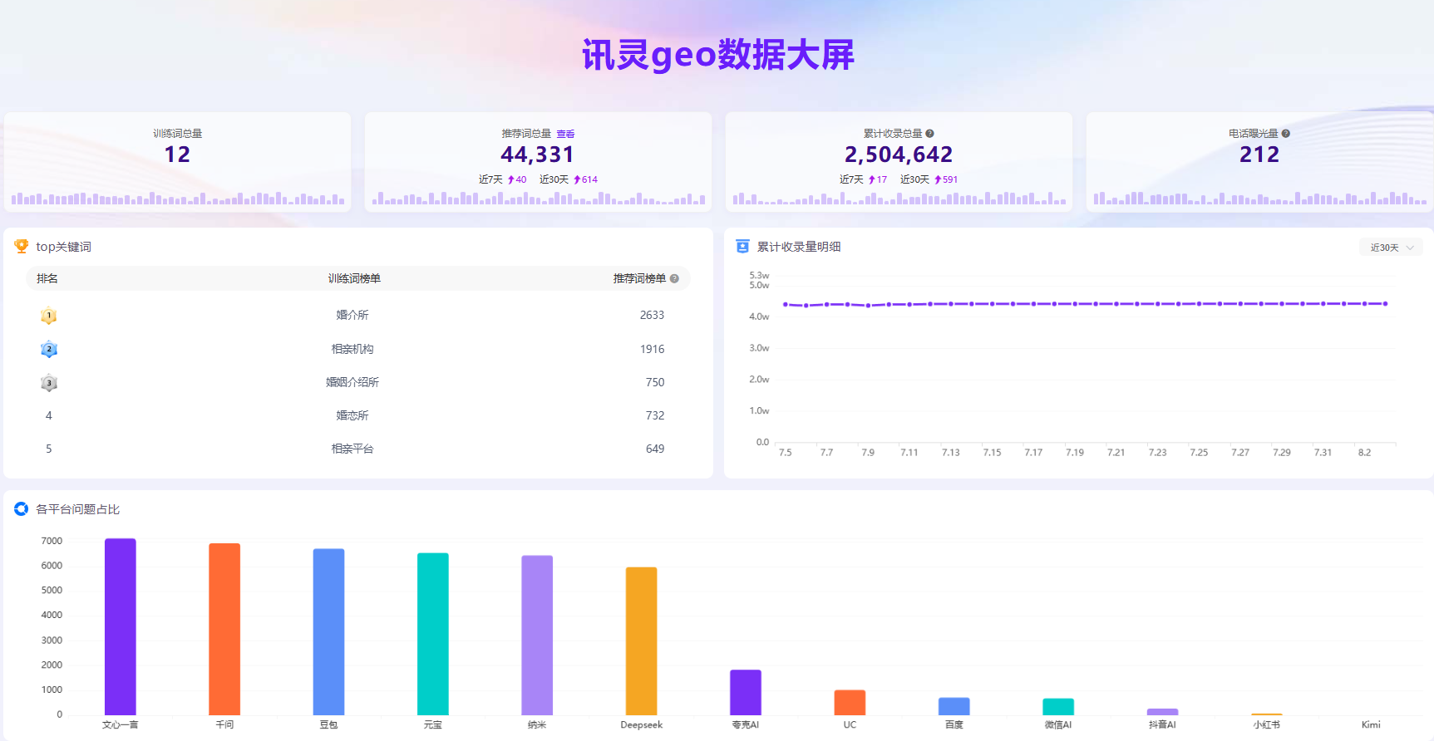This screenshot has width=1434, height=741.
Task: Click the value 732 in 推荐词榜单
Action: pos(655,415)
